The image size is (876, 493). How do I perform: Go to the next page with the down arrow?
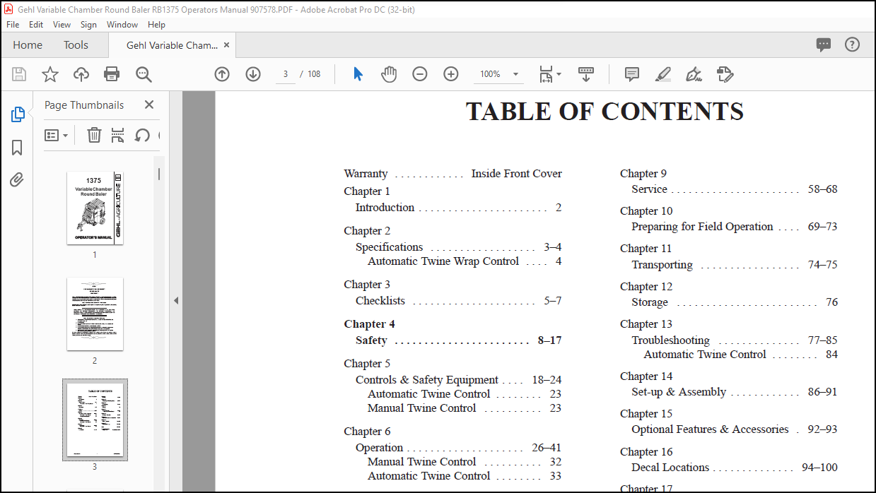tap(253, 74)
